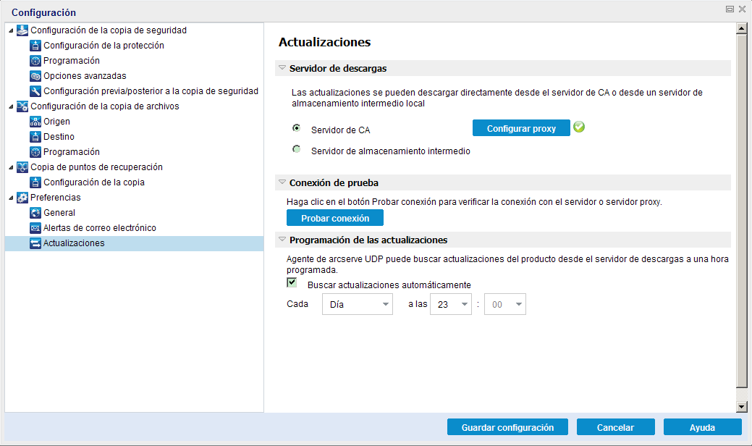This screenshot has width=752, height=446.
Task: Click the wrench icon for previa/posterior configuration
Action: point(35,91)
